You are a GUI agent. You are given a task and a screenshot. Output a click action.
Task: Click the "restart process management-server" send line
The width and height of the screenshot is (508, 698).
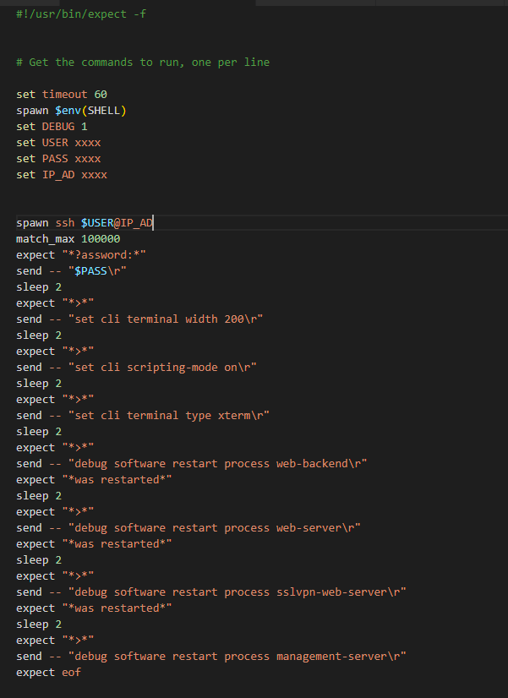tap(210, 657)
